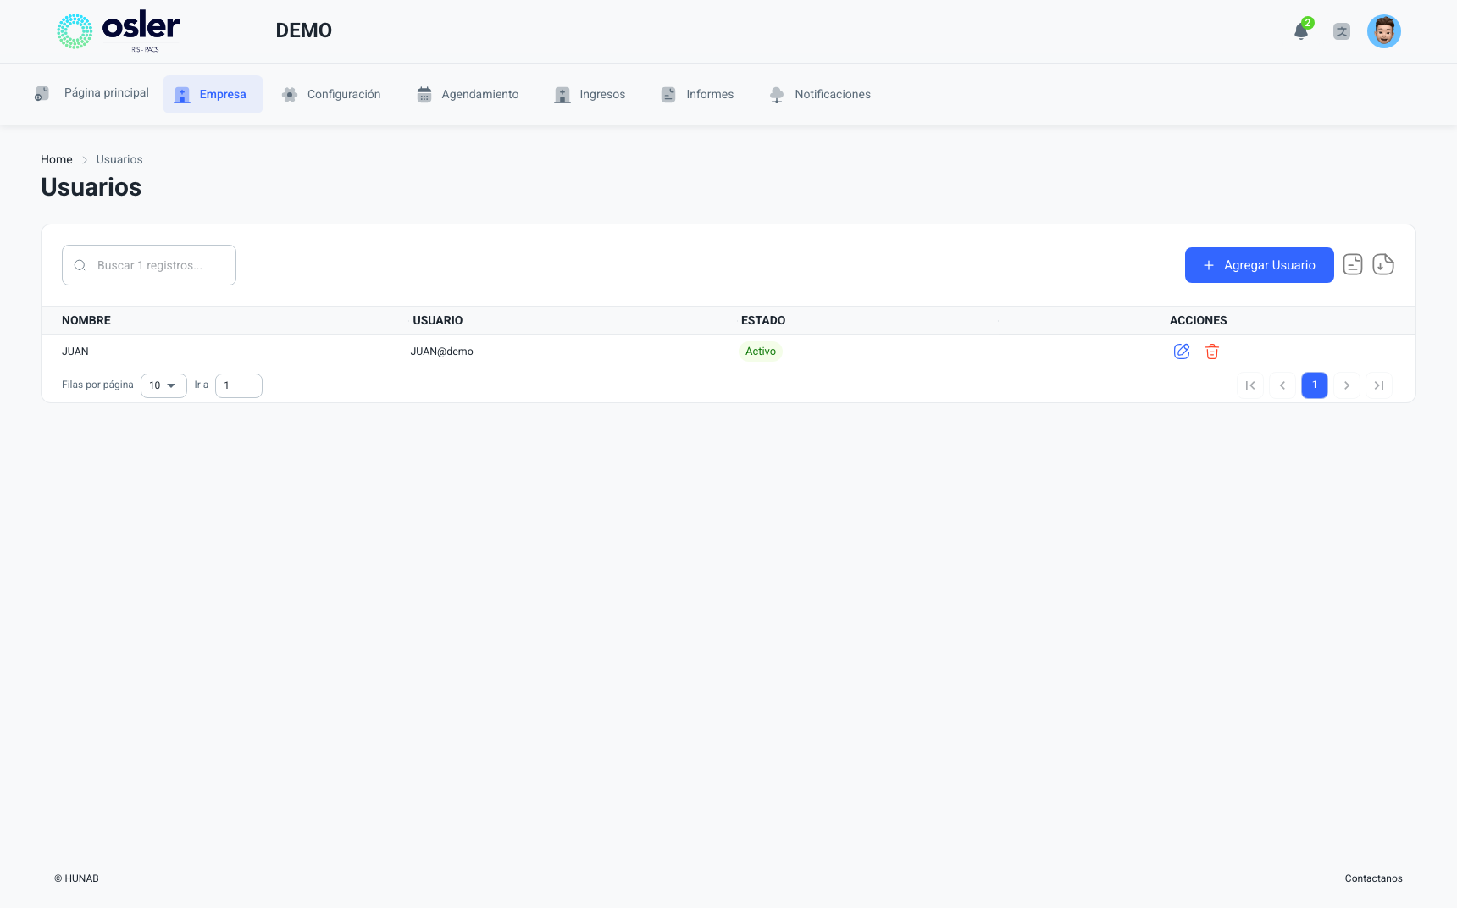This screenshot has height=908, width=1457.
Task: Click the JUAN@demo username cell
Action: pos(442,352)
